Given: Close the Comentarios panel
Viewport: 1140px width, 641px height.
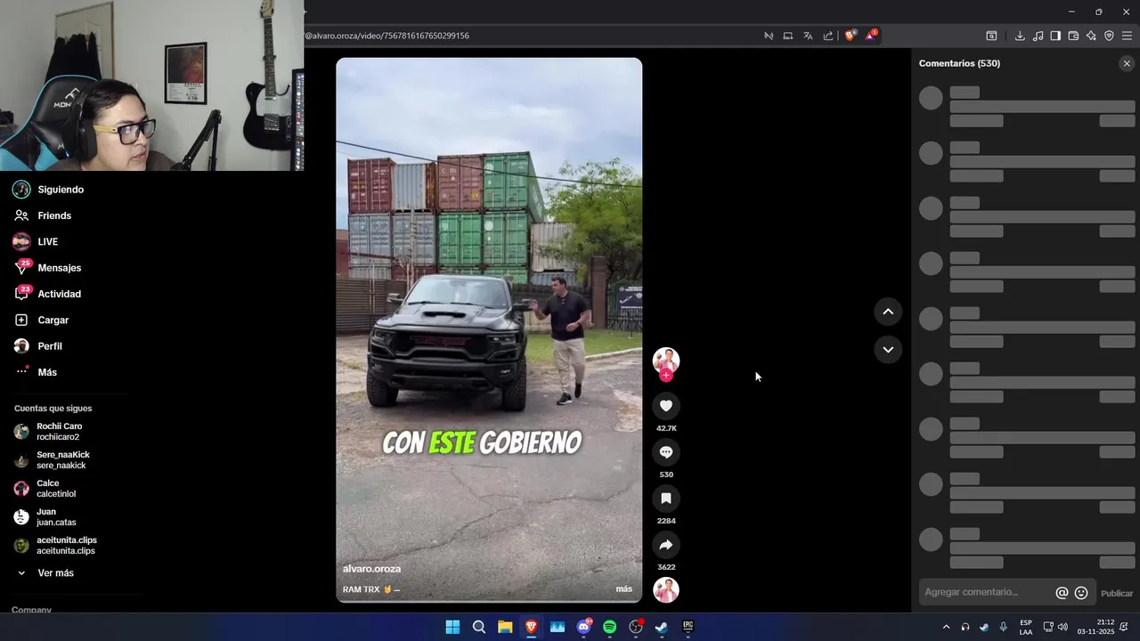Looking at the screenshot, I should coord(1127,63).
